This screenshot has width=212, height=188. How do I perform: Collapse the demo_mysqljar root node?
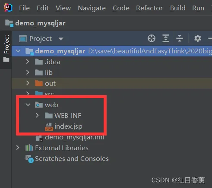pos(18,51)
